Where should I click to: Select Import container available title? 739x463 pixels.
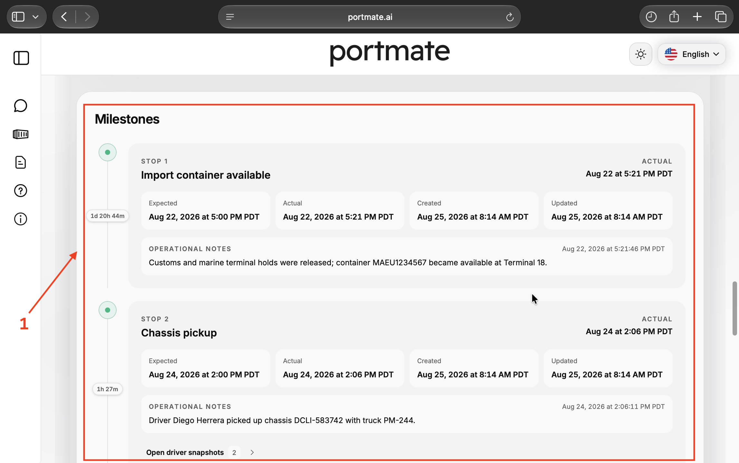206,175
